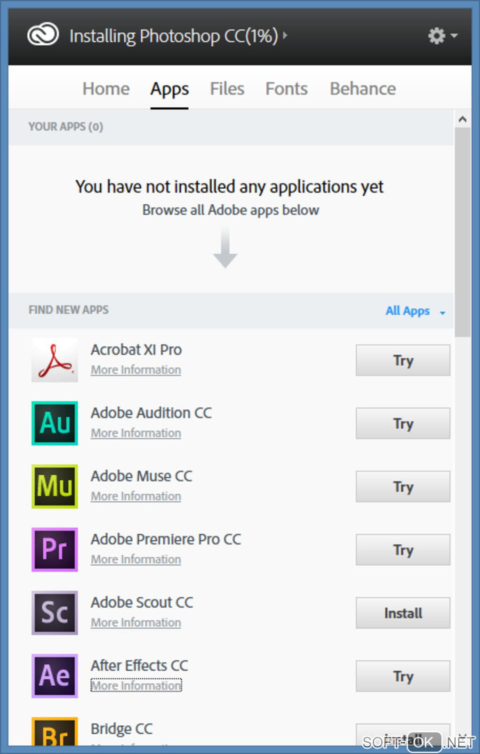Open More Information for Adobe Muse CC
This screenshot has height=754, width=480.
point(136,497)
